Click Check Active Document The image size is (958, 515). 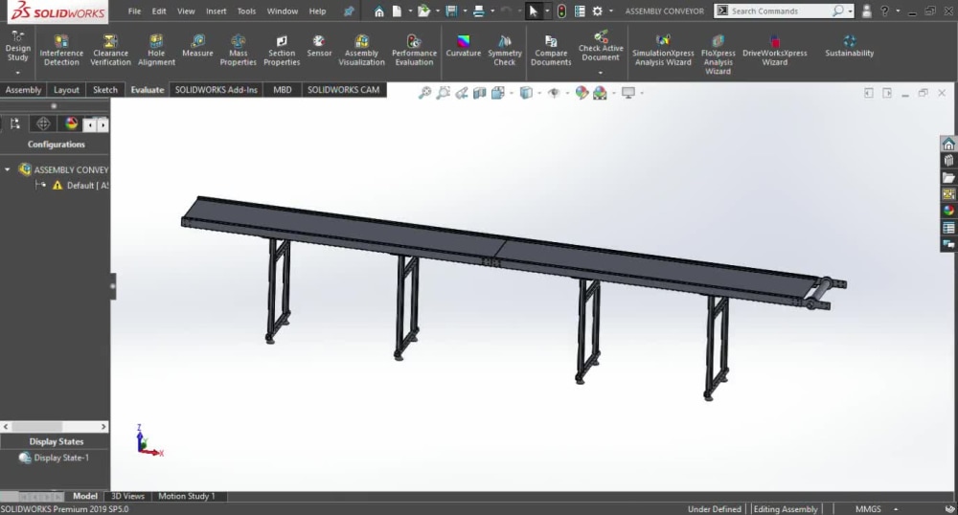click(x=601, y=46)
